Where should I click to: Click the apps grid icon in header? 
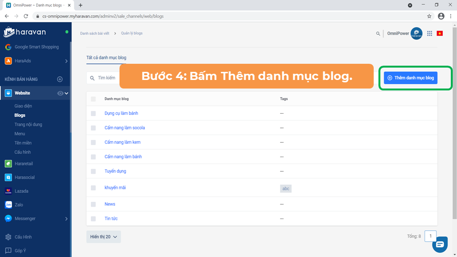tap(429, 33)
